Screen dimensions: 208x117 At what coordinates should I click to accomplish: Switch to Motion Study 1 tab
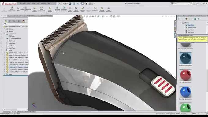click(x=29, y=112)
